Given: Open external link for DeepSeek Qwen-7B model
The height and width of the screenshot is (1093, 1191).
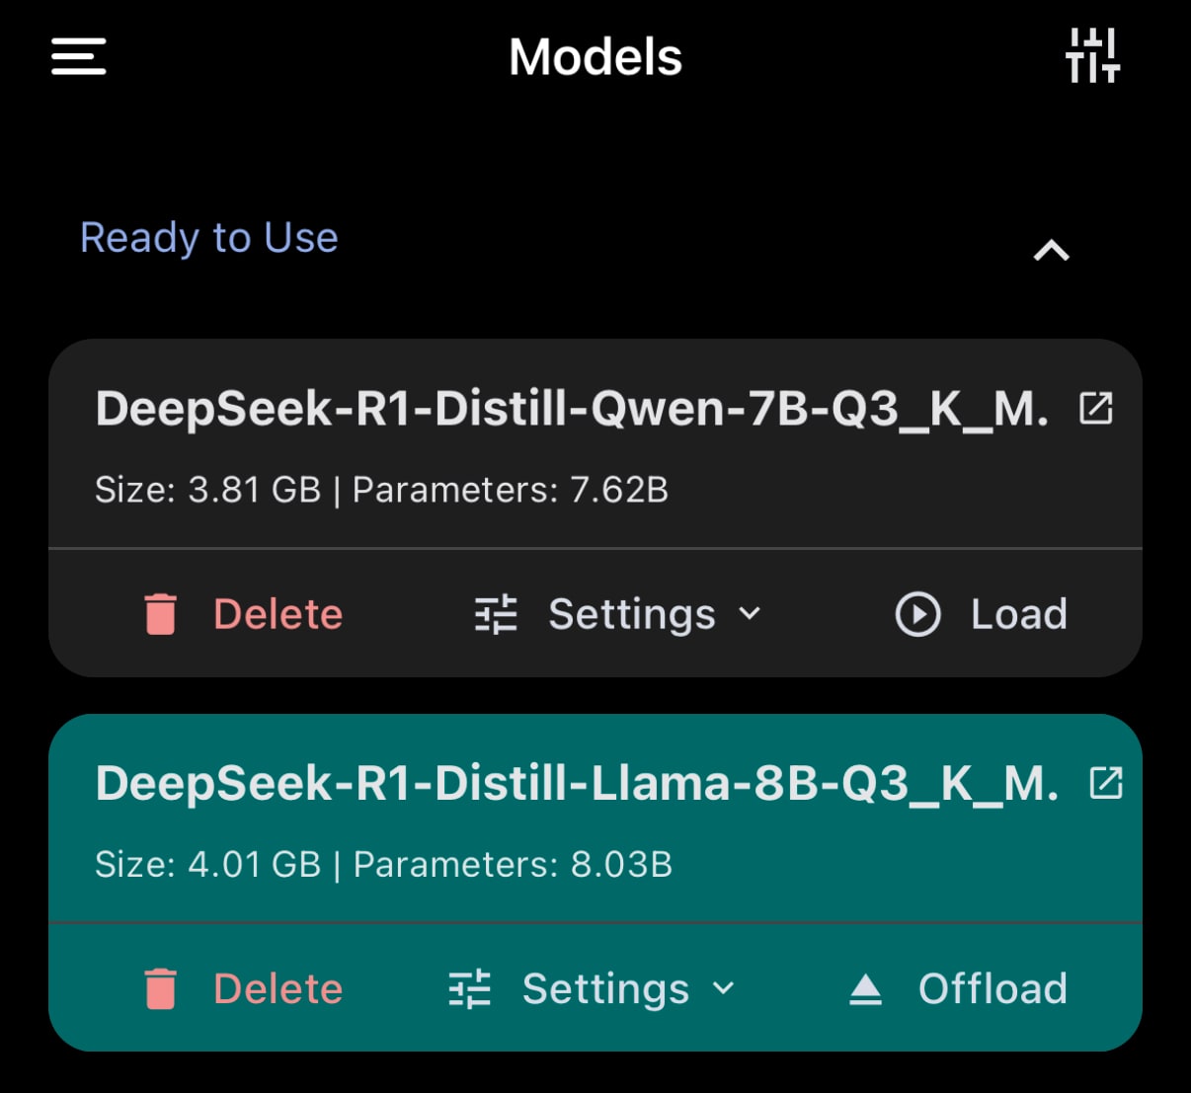Looking at the screenshot, I should pyautogui.click(x=1096, y=408).
